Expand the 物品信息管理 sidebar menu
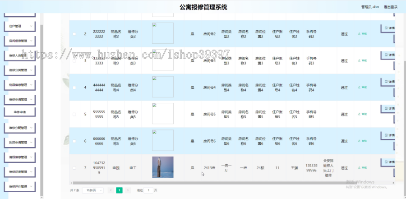 [x=20, y=85]
